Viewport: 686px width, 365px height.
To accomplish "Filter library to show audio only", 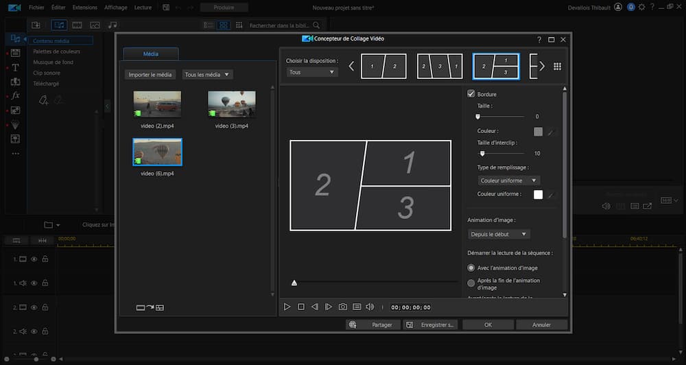I will (113, 25).
